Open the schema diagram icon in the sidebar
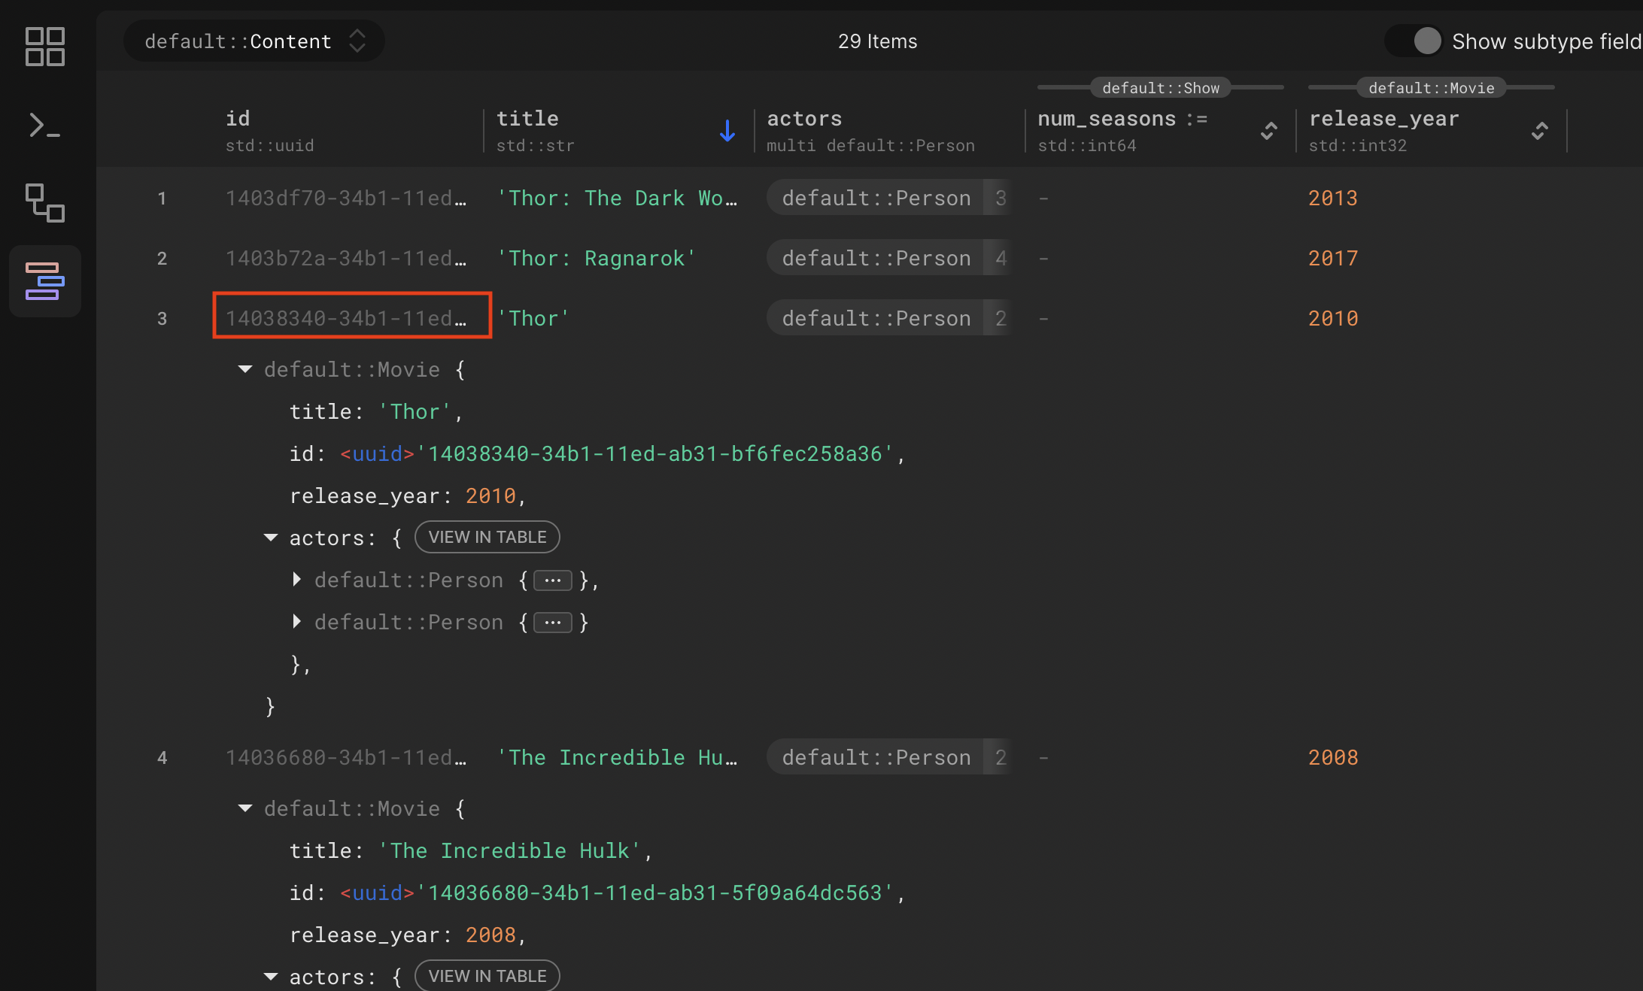 pyautogui.click(x=45, y=203)
